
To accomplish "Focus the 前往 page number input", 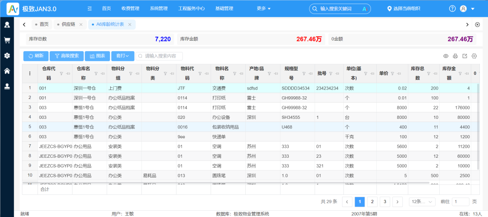I will [460, 202].
